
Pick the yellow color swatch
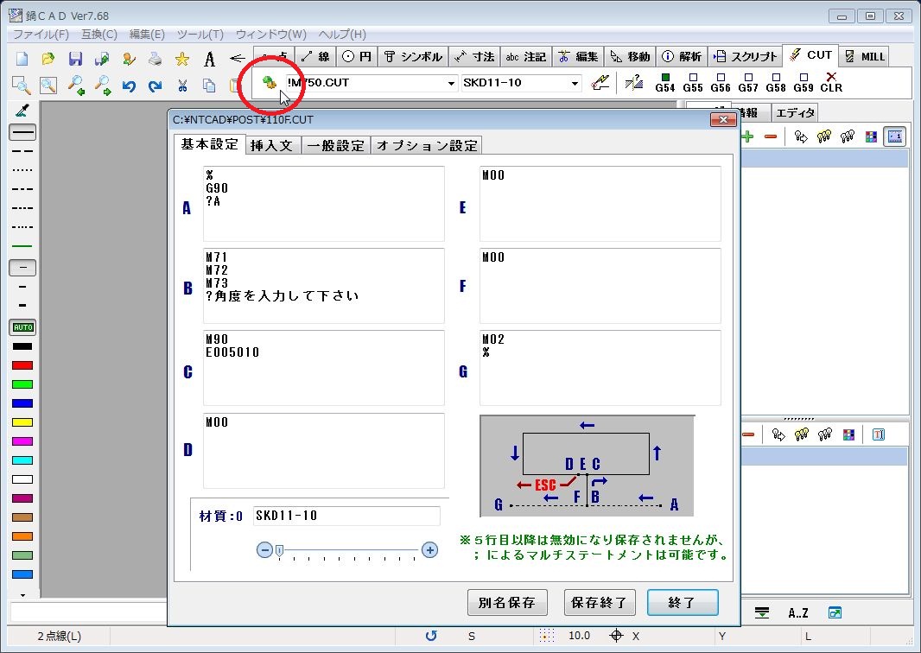(x=22, y=422)
